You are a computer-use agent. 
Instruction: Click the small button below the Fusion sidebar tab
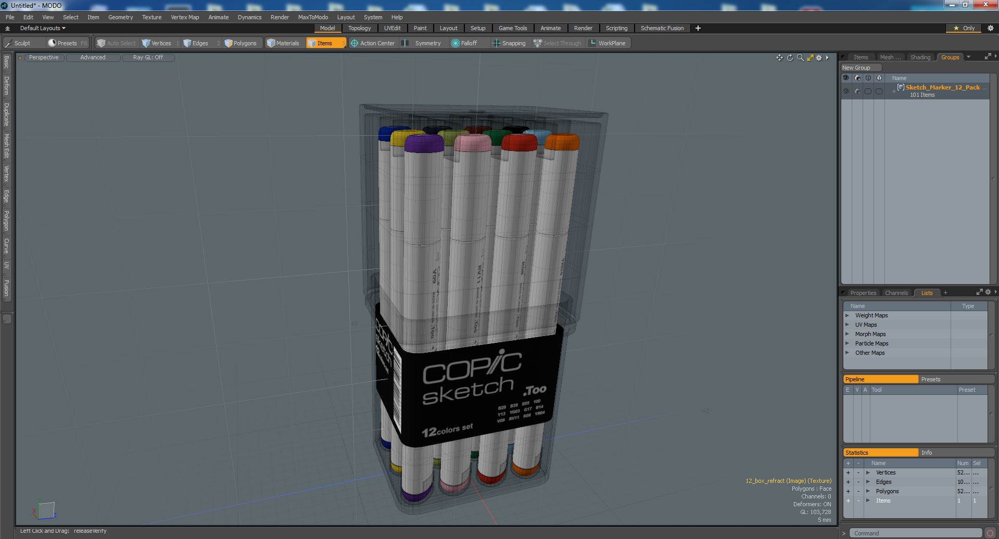pyautogui.click(x=7, y=318)
